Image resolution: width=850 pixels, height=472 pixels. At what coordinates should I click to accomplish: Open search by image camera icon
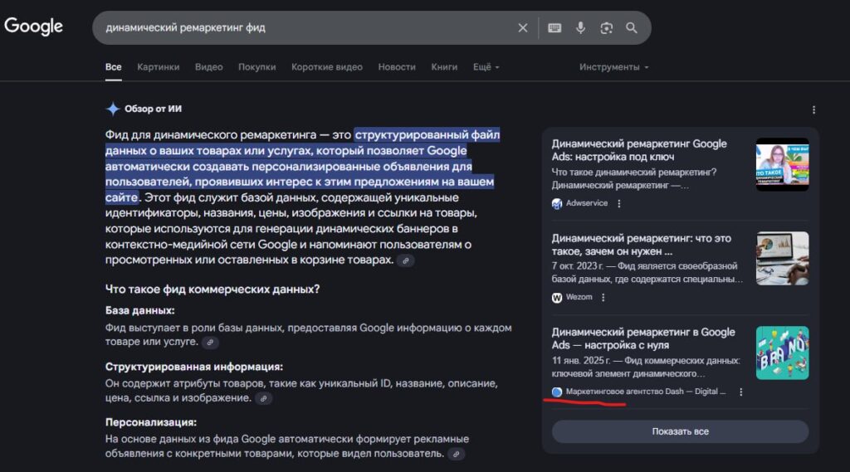coord(606,27)
